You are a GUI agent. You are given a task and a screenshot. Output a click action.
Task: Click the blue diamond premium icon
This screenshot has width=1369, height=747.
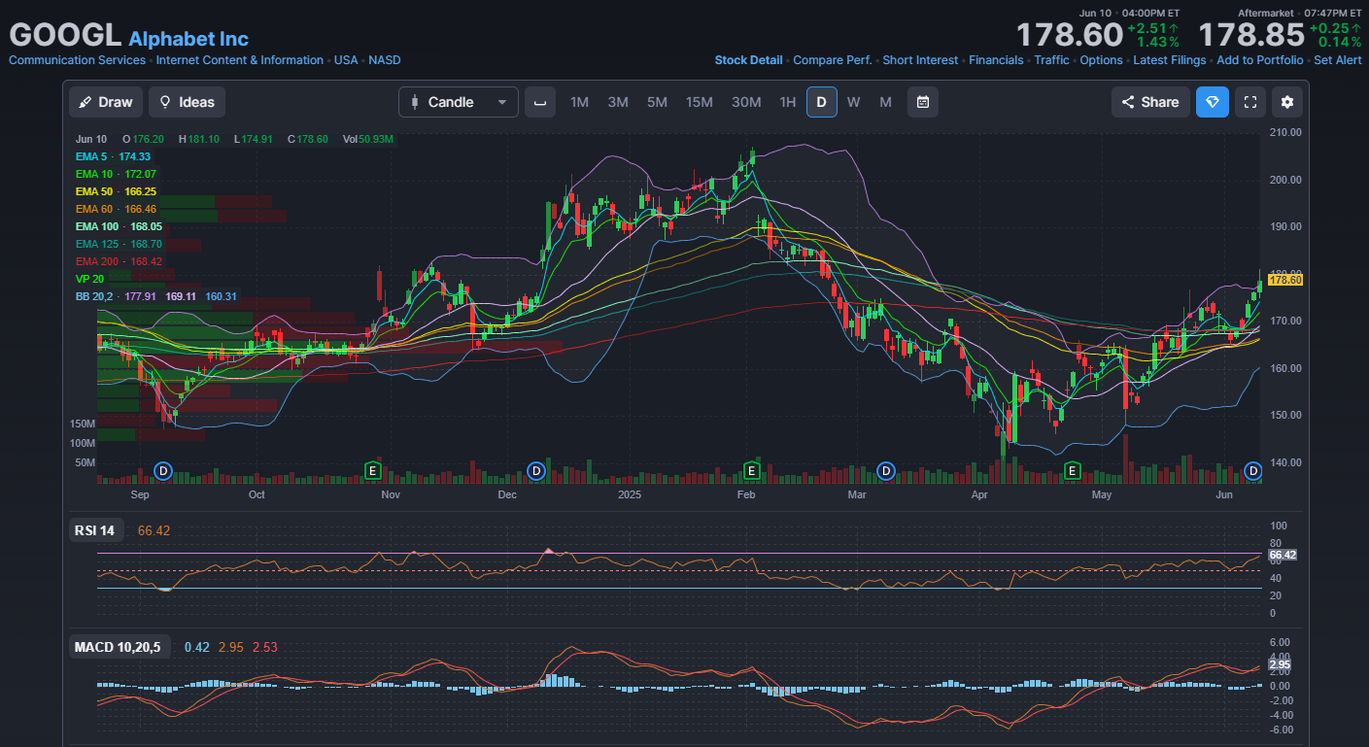(1213, 102)
